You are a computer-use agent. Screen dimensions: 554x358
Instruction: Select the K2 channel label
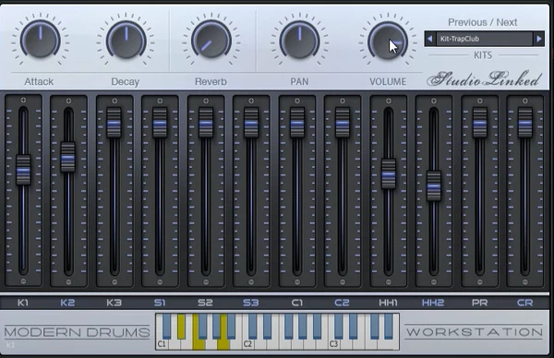coord(67,303)
